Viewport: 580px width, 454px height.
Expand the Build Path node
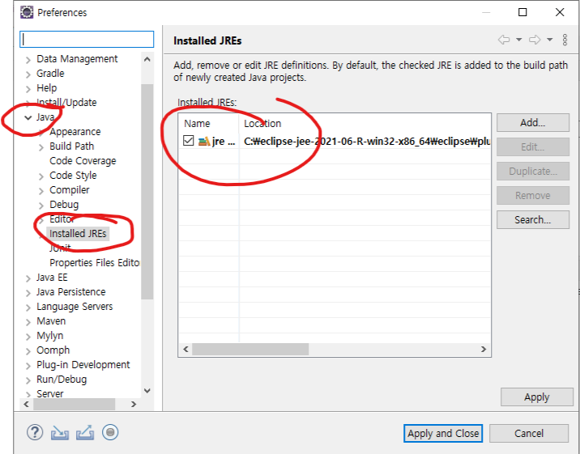tap(41, 147)
